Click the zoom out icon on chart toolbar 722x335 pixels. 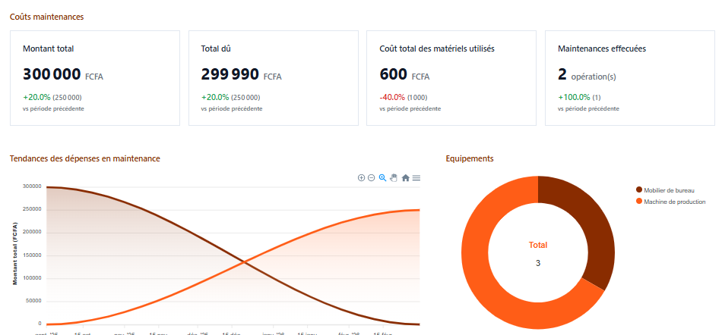(371, 178)
